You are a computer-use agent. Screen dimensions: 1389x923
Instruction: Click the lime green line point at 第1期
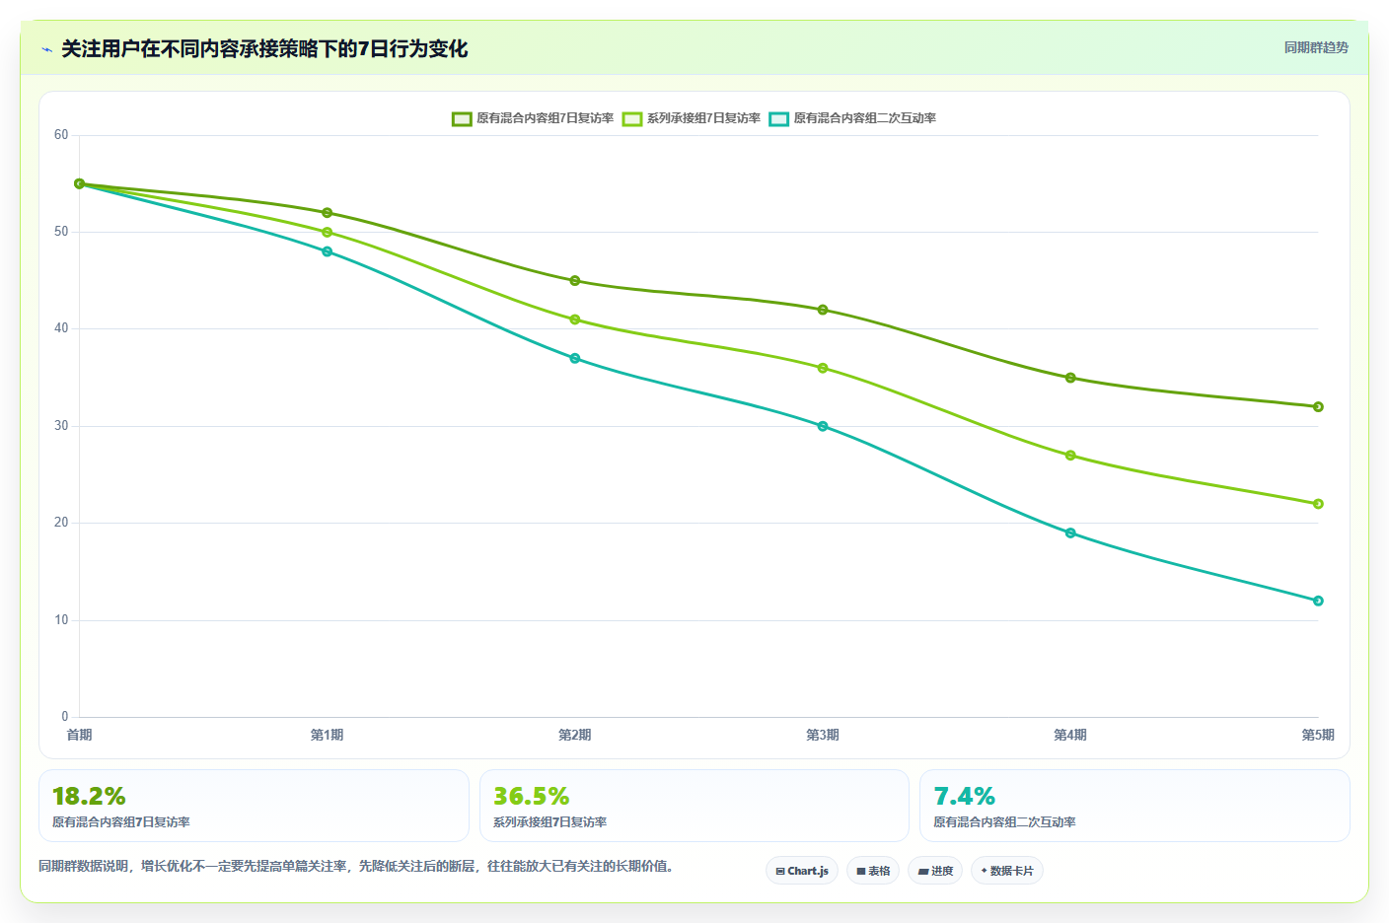pos(328,232)
